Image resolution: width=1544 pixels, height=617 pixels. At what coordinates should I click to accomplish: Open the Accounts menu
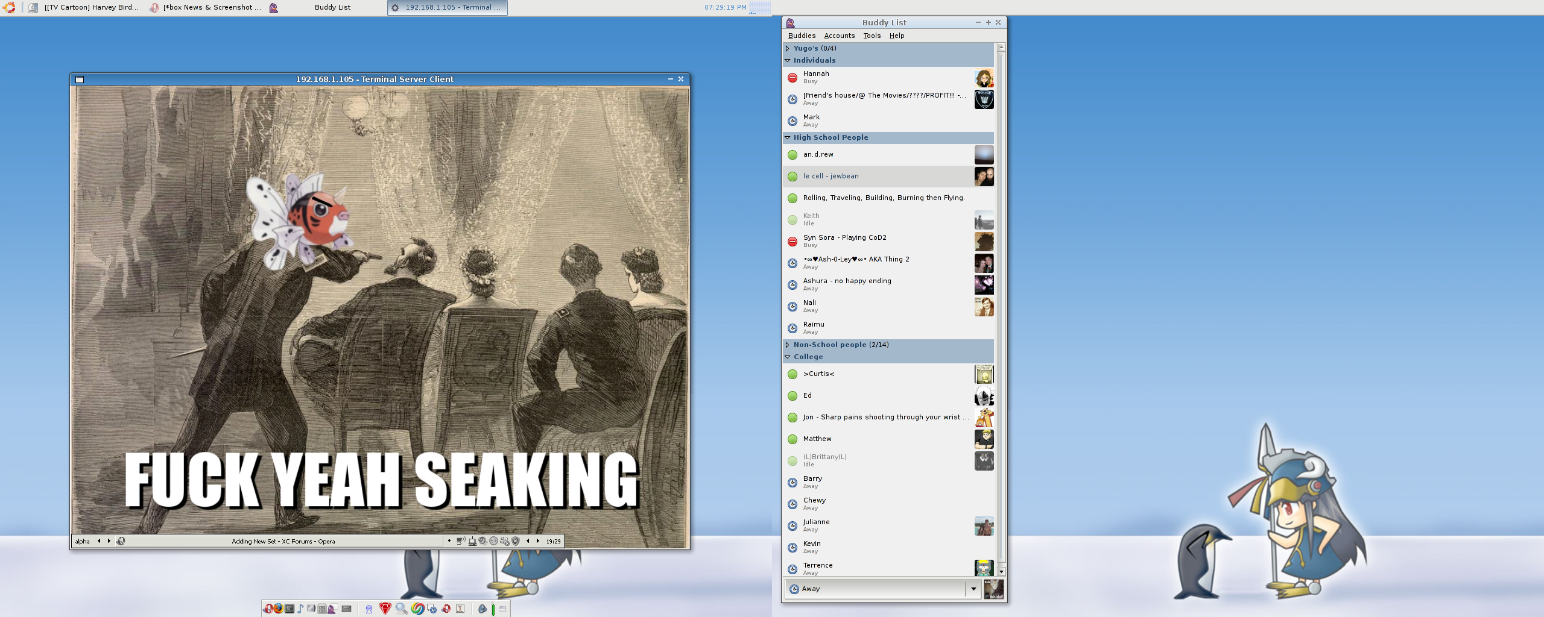(839, 36)
